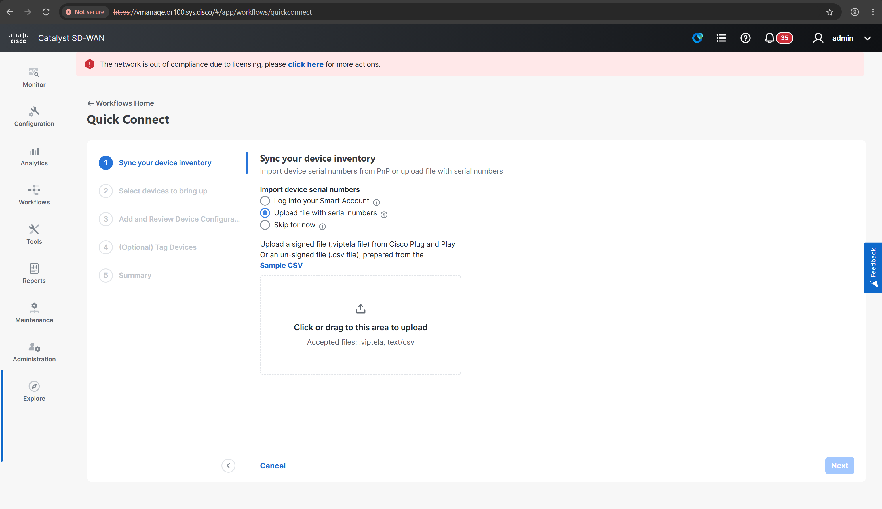Open the Maintenance section in sidebar
The height and width of the screenshot is (509, 882).
point(34,313)
